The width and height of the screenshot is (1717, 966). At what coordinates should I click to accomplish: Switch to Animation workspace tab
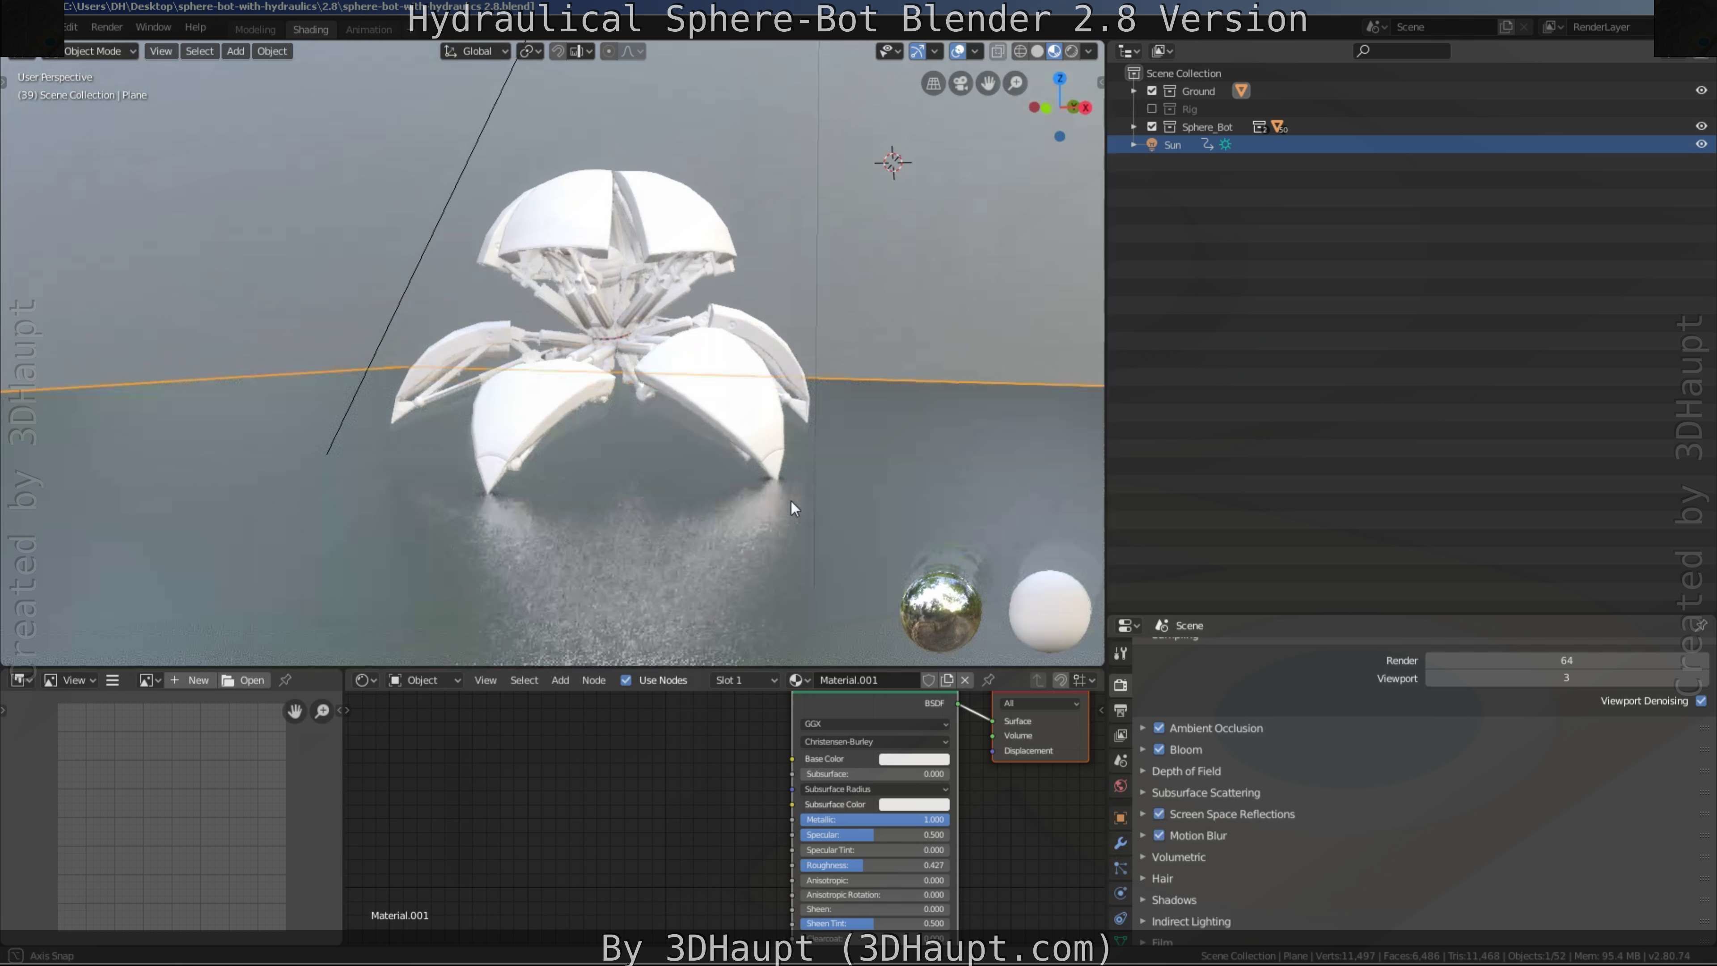point(368,30)
